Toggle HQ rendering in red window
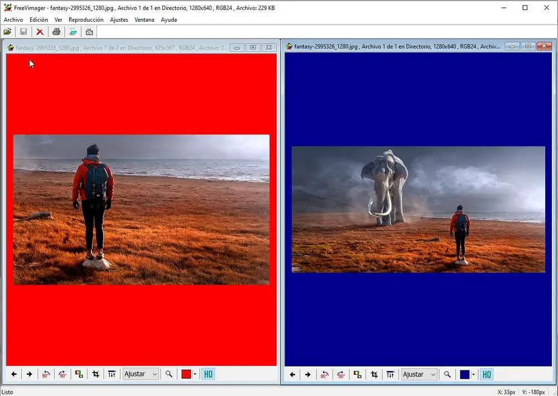The width and height of the screenshot is (558, 396). 208,374
